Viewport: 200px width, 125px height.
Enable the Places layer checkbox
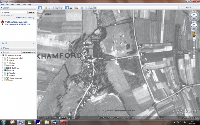(x=5, y=60)
